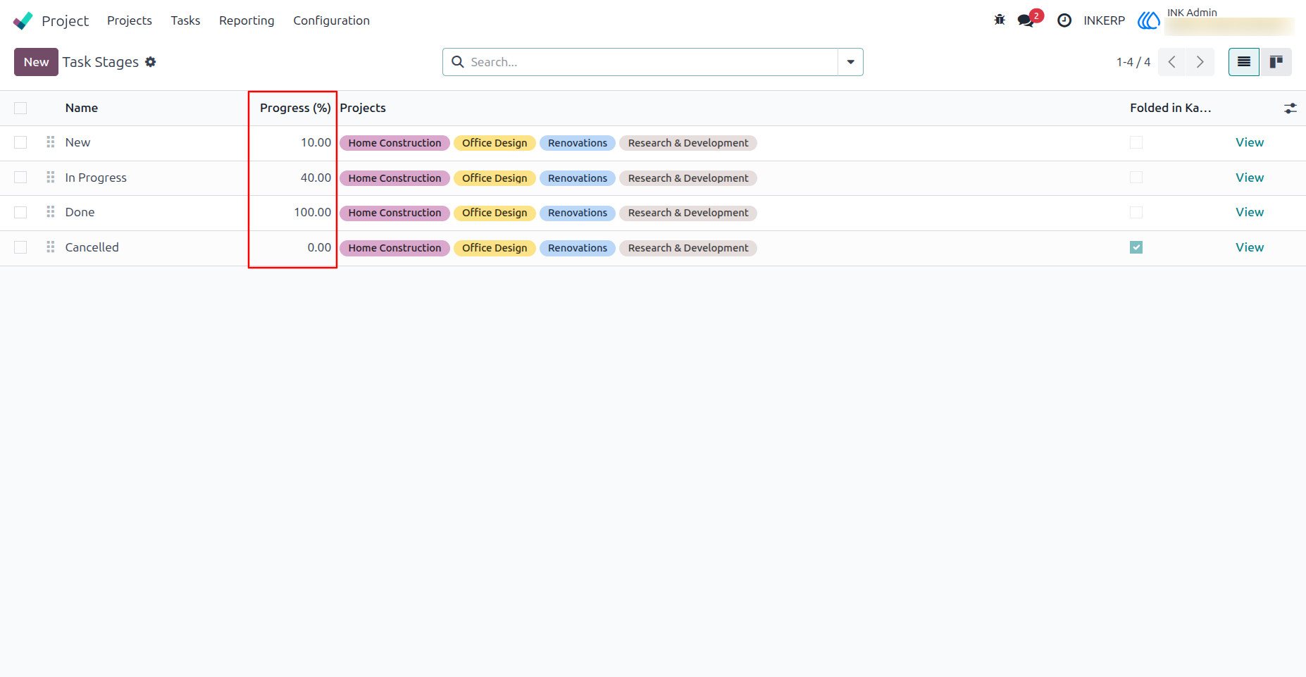Screen dimensions: 1306x677
Task: Click the 40.00 progress value
Action: (x=316, y=178)
